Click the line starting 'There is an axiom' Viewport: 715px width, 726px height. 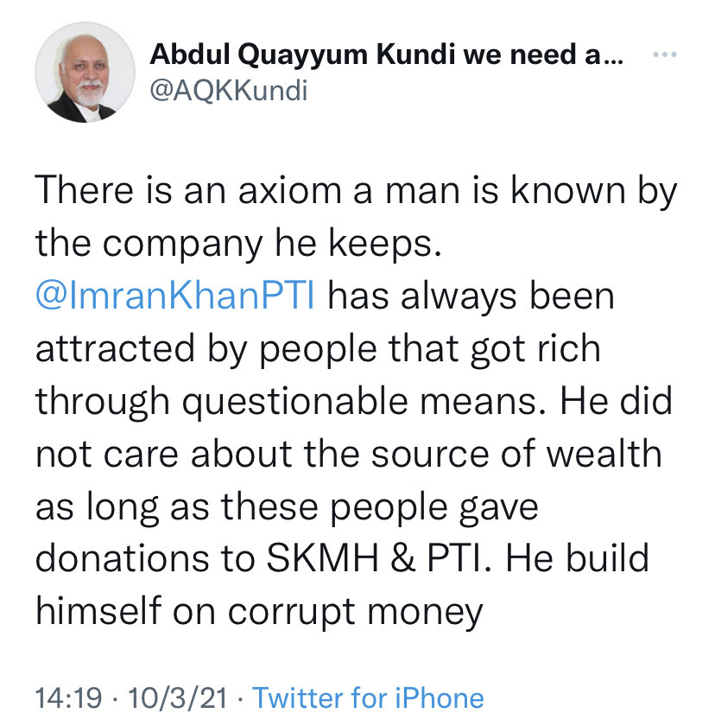point(356,191)
